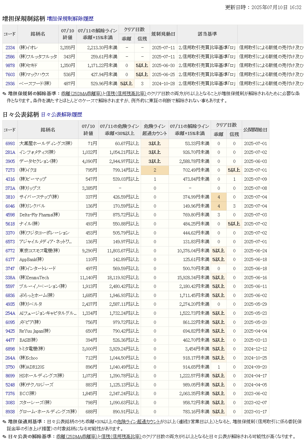Viewport: 306px width, 445px height.
Task: Open the 増担保規制解除履歴 link
Action: (x=70, y=19)
